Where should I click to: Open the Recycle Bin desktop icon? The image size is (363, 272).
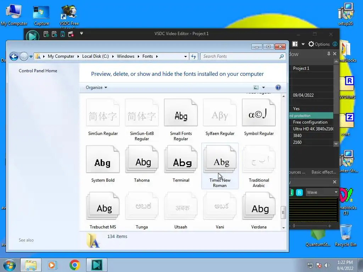(x=345, y=235)
